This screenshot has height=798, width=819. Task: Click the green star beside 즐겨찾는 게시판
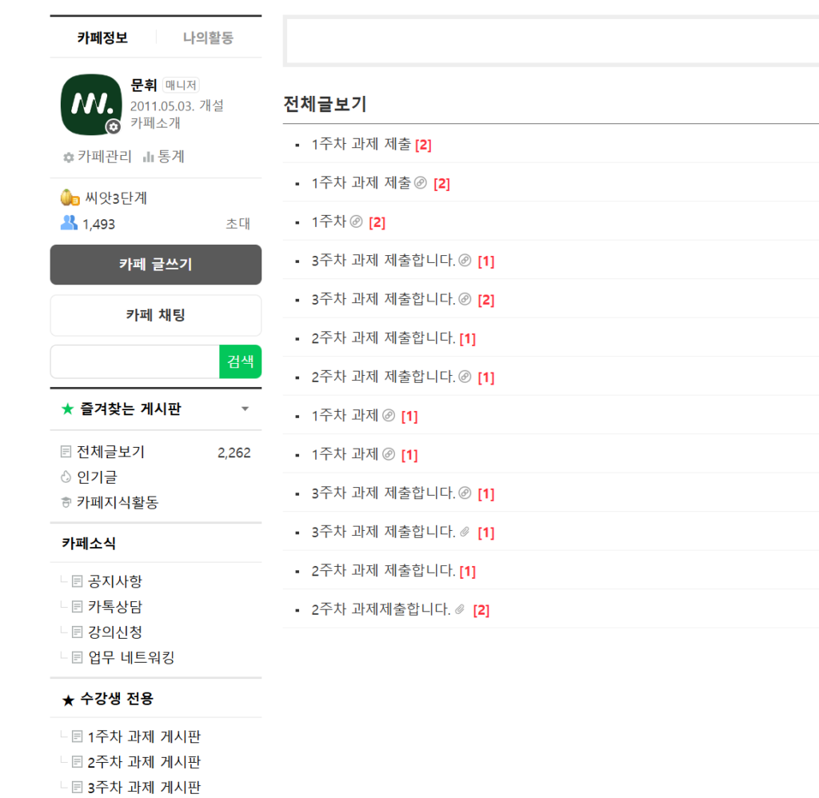point(68,409)
